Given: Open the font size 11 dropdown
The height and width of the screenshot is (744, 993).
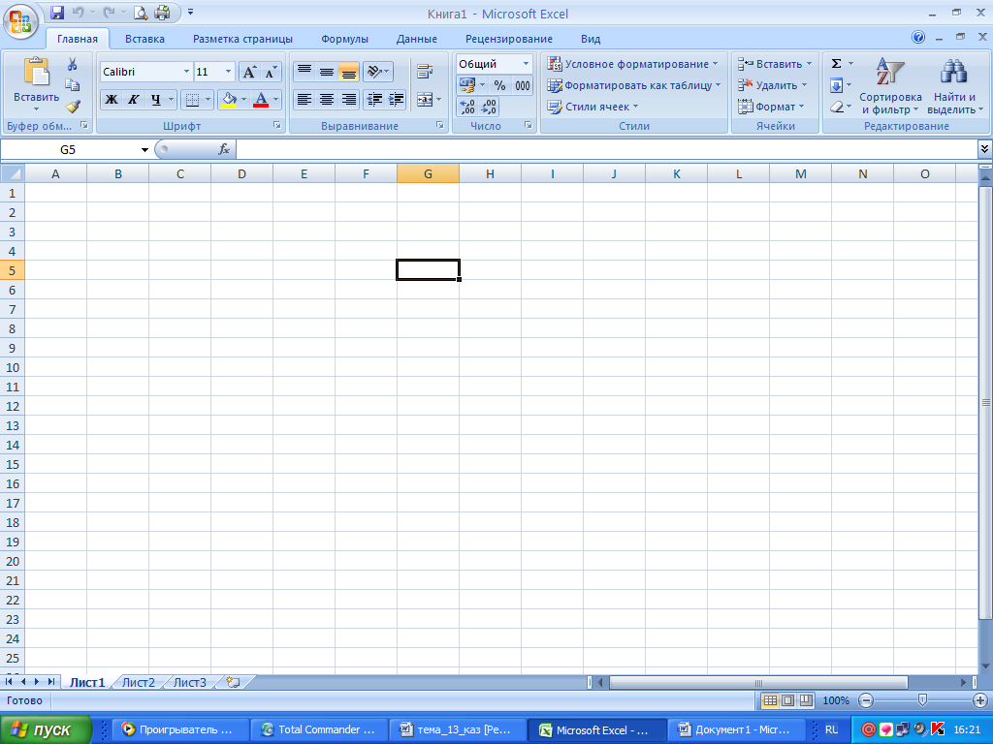Looking at the screenshot, I should [x=229, y=72].
